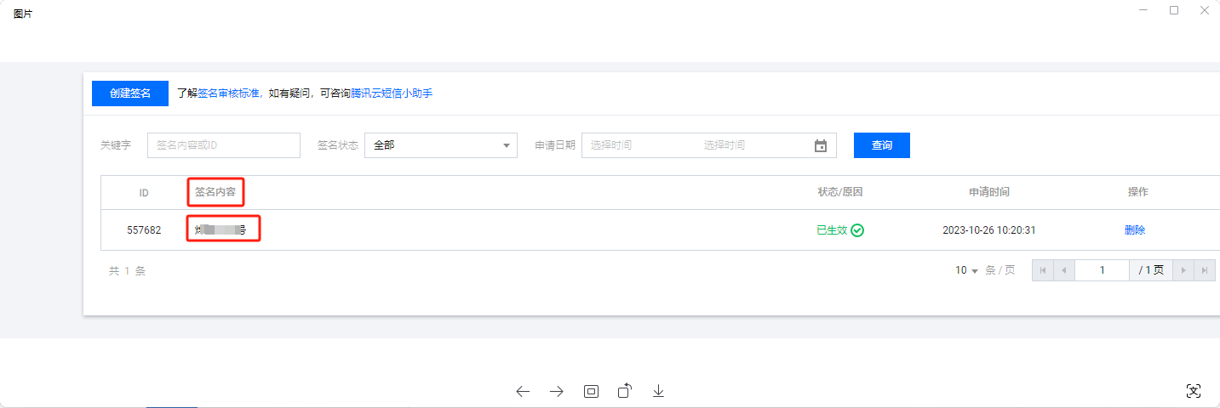Expand the 签名状态 dropdown showing 全部

point(440,145)
